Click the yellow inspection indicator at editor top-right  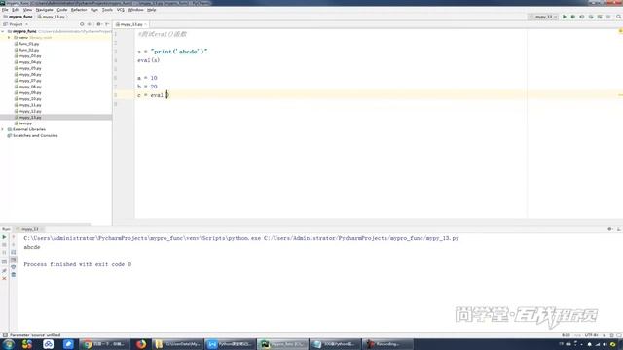(620, 31)
